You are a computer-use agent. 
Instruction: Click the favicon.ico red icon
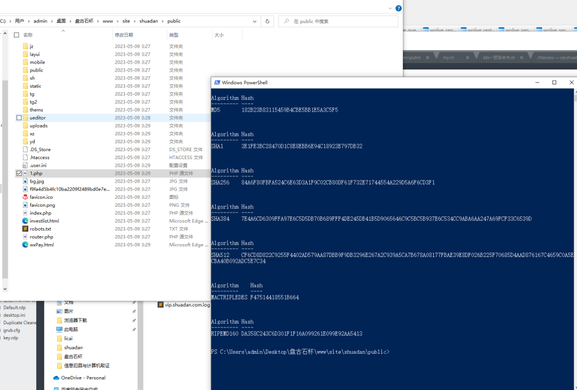(26, 197)
